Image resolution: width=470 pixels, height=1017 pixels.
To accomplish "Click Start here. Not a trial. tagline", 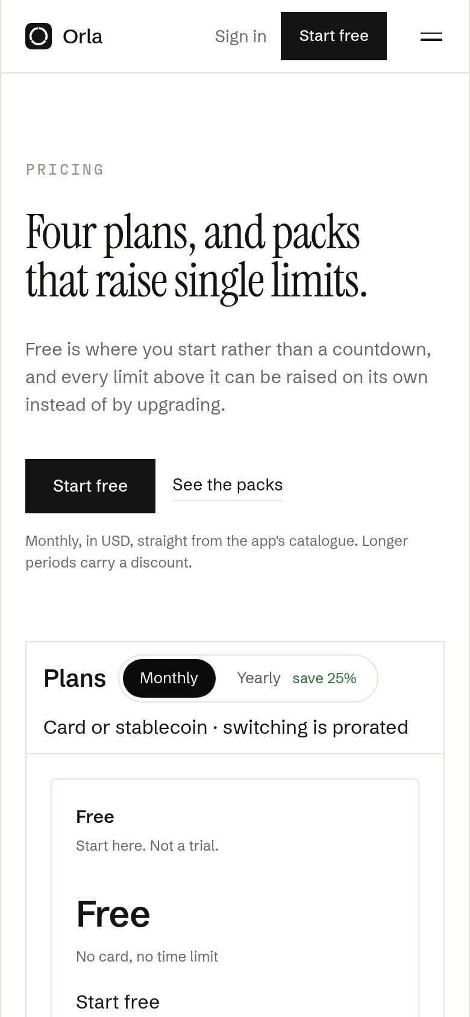I will click(x=147, y=846).
